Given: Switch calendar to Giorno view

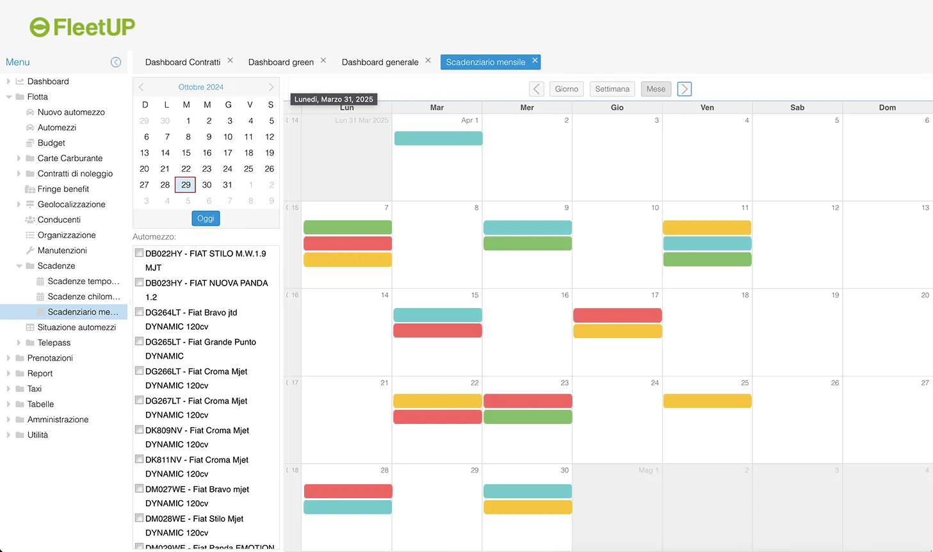Looking at the screenshot, I should [x=566, y=89].
